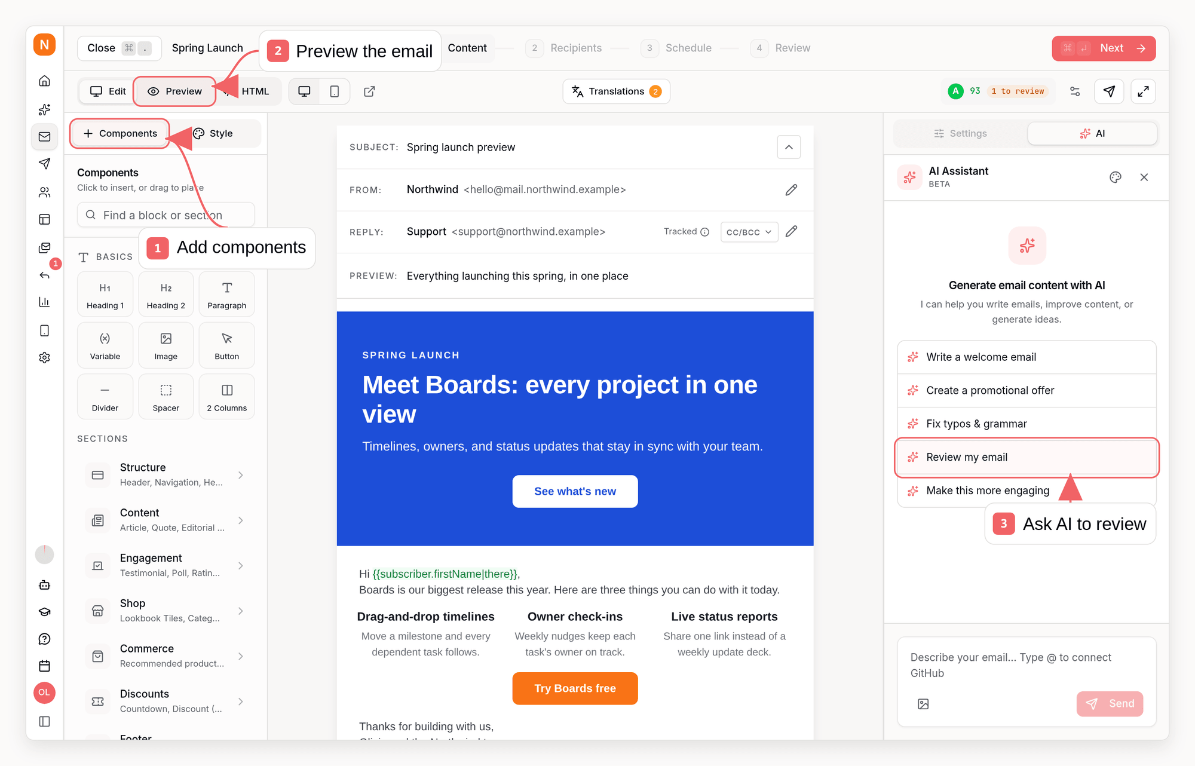Click the orange N workspace logo
Screen dimensions: 1195x766
[45, 45]
